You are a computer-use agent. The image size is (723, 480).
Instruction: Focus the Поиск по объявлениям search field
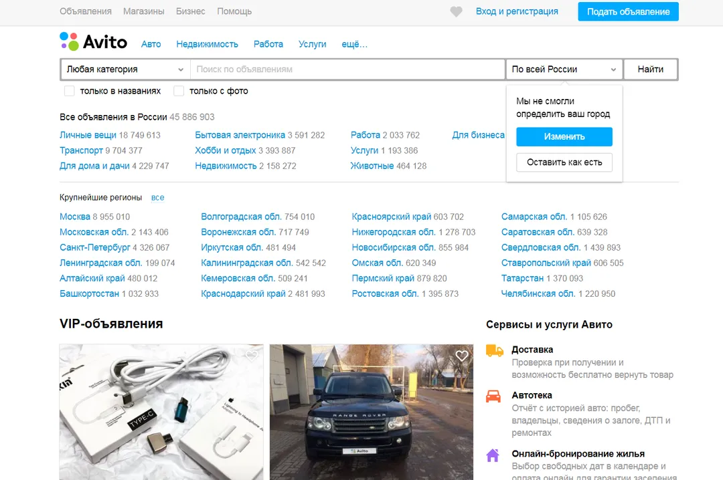click(x=347, y=69)
